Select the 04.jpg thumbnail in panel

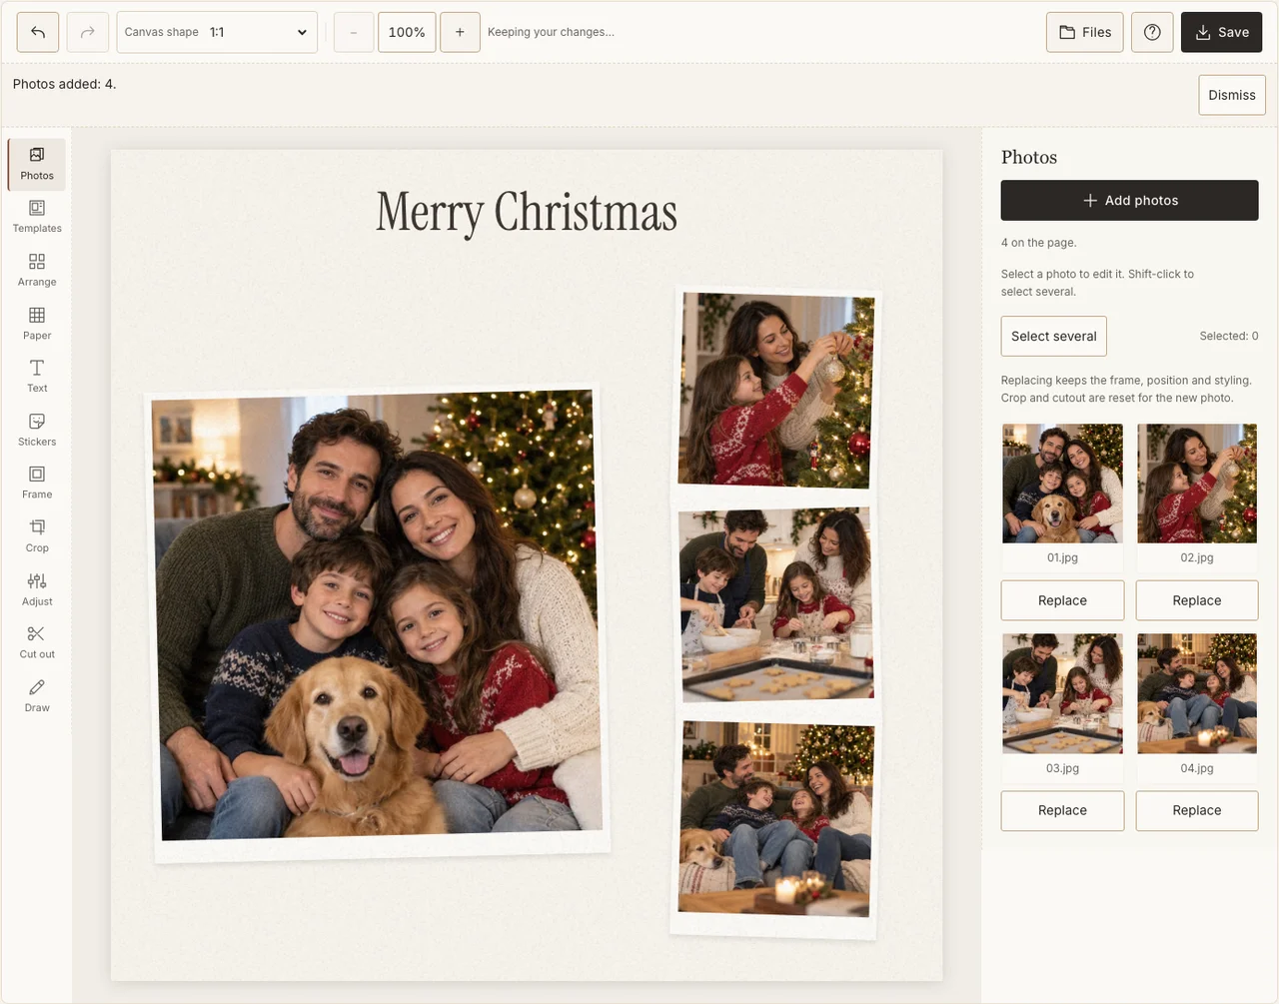tap(1197, 693)
